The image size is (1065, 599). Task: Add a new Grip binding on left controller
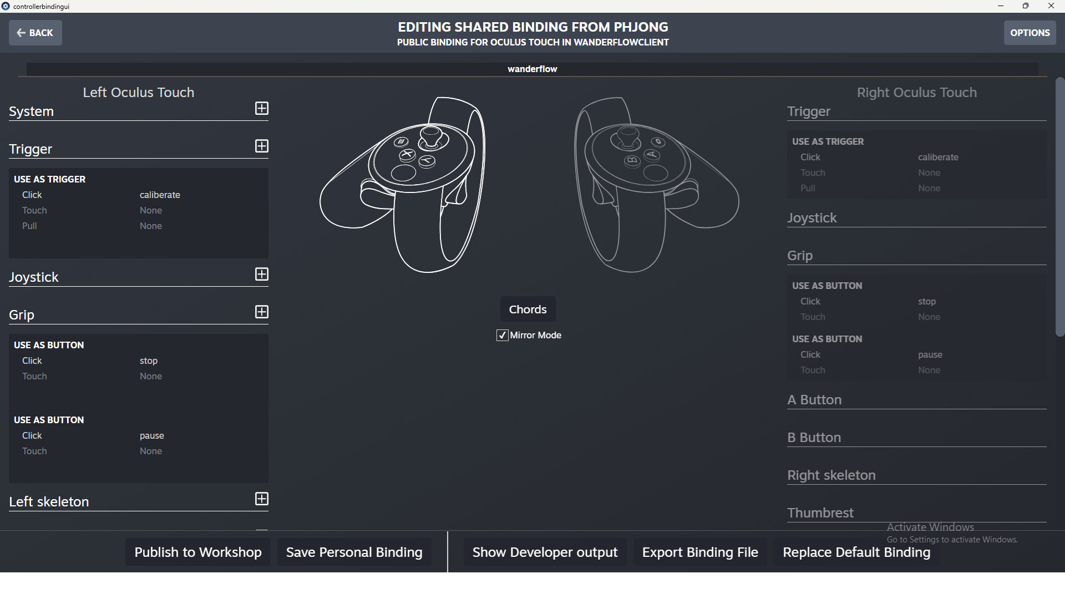(261, 312)
